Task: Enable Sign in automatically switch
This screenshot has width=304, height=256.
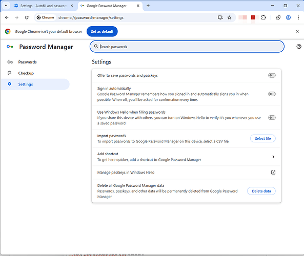Action: (272, 94)
